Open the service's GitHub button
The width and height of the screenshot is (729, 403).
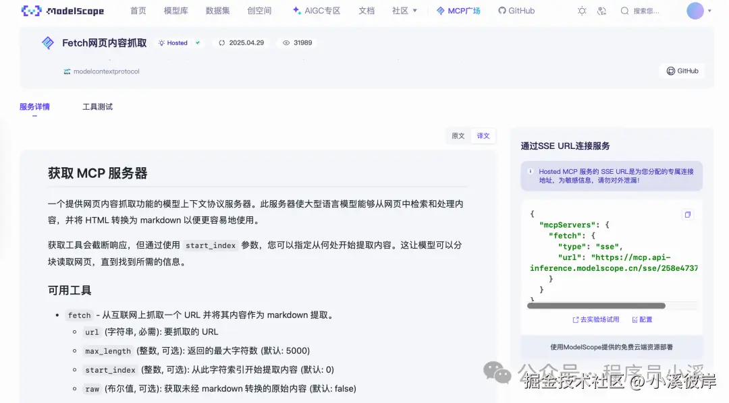point(682,71)
